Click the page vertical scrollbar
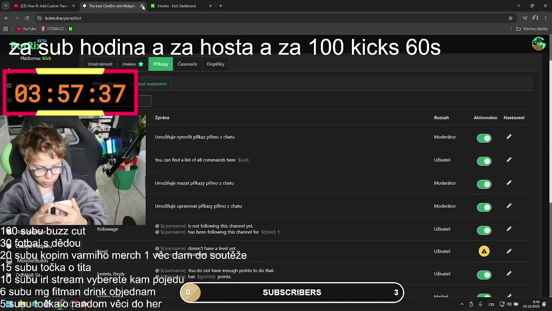This screenshot has height=311, width=552. pos(550,121)
